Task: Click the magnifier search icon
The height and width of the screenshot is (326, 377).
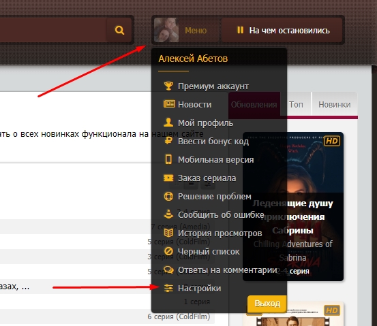Action: click(x=119, y=30)
